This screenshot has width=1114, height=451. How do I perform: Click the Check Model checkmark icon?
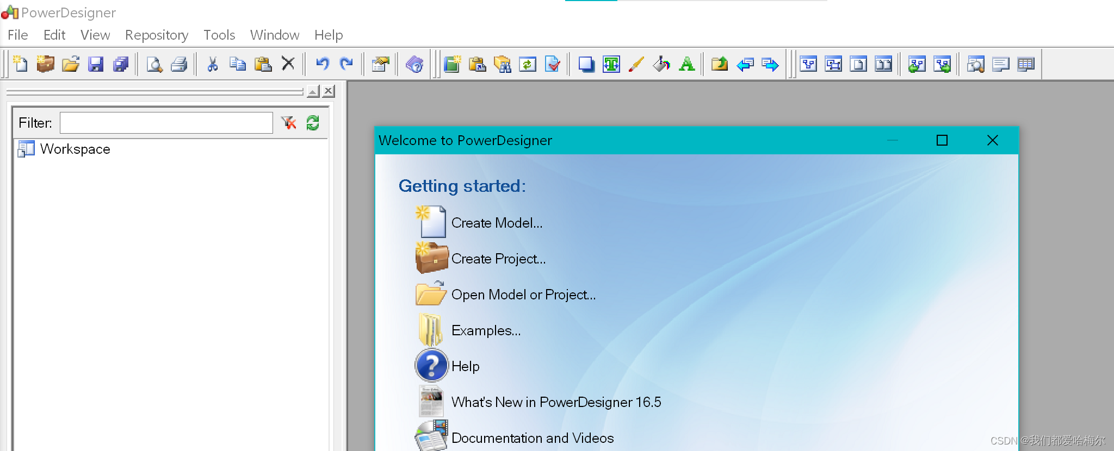click(553, 64)
